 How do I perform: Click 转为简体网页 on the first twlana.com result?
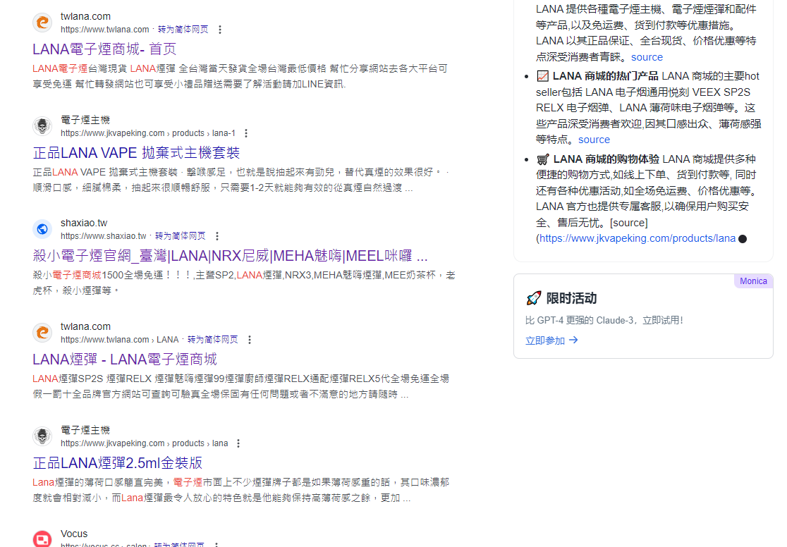point(183,30)
